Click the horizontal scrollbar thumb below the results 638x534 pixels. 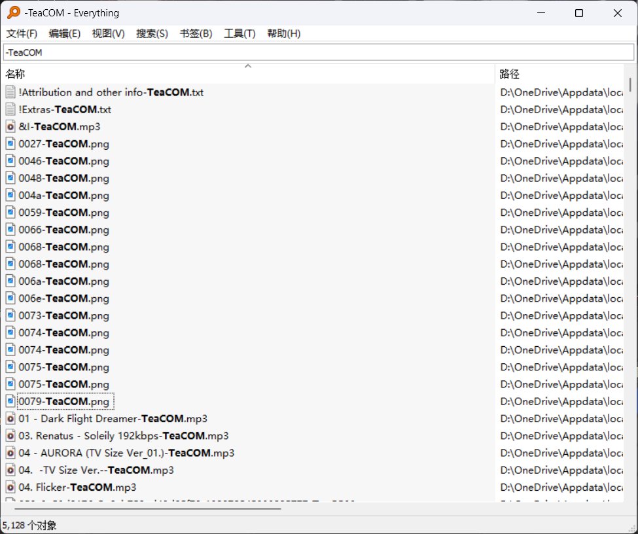[148, 508]
